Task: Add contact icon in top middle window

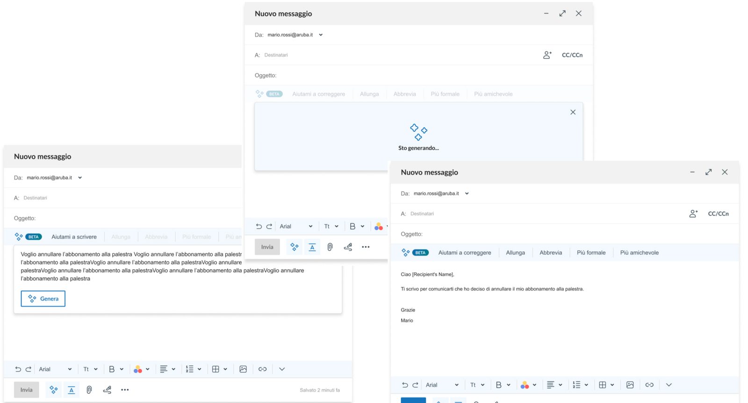Action: (x=547, y=55)
